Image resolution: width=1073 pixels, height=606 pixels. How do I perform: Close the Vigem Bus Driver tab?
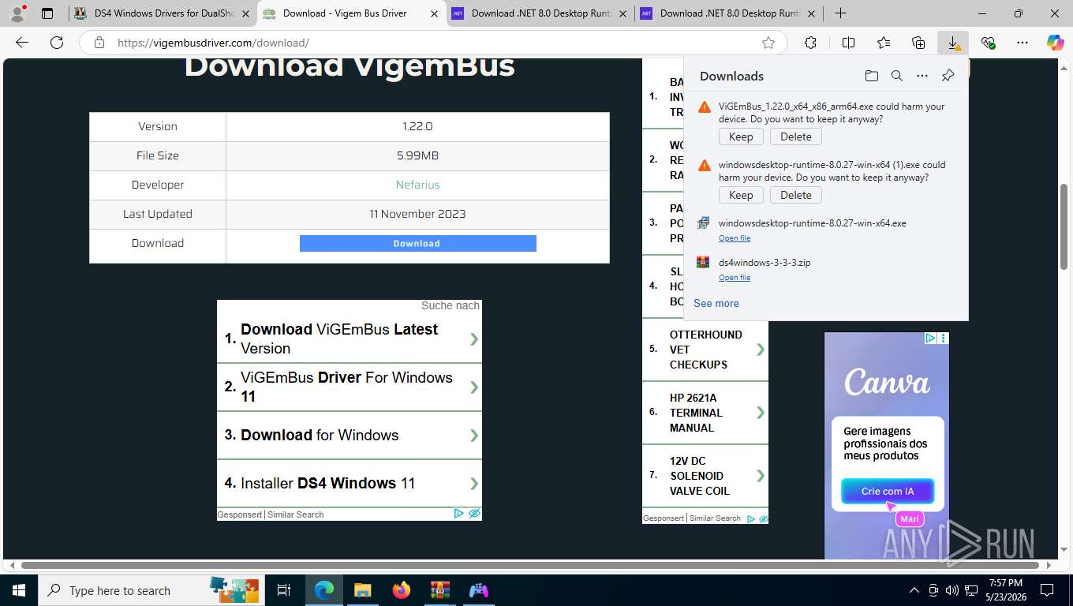[x=434, y=13]
